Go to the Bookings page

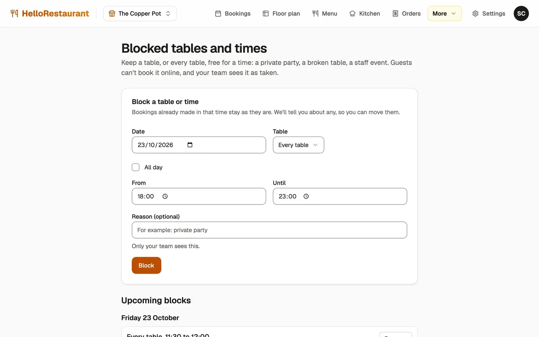tap(233, 13)
